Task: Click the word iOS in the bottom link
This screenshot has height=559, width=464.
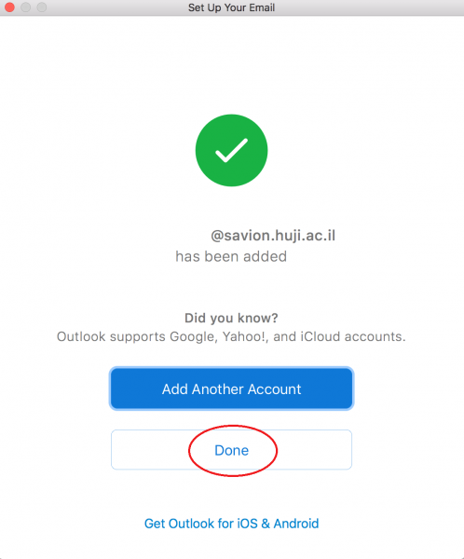Action: (x=247, y=524)
